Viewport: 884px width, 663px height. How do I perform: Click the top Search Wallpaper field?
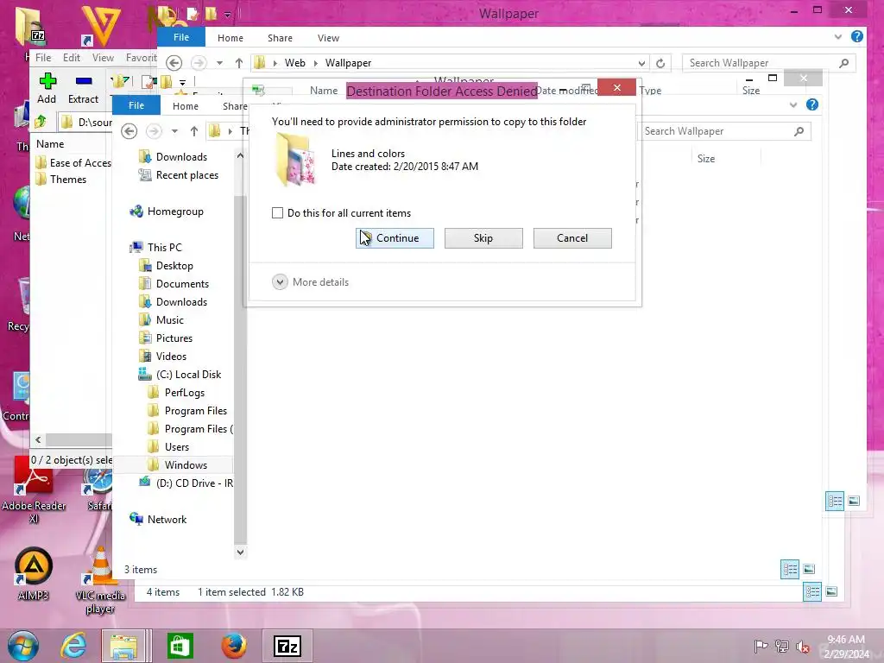769,63
